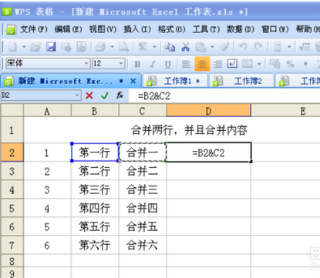Click the Copy icon

point(170,47)
